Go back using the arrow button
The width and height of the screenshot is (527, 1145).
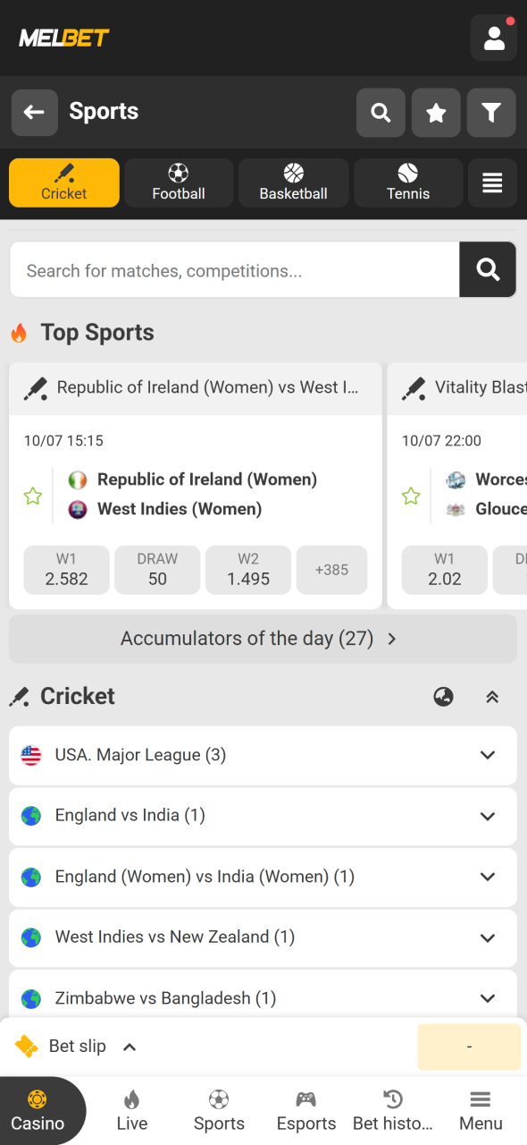[35, 112]
